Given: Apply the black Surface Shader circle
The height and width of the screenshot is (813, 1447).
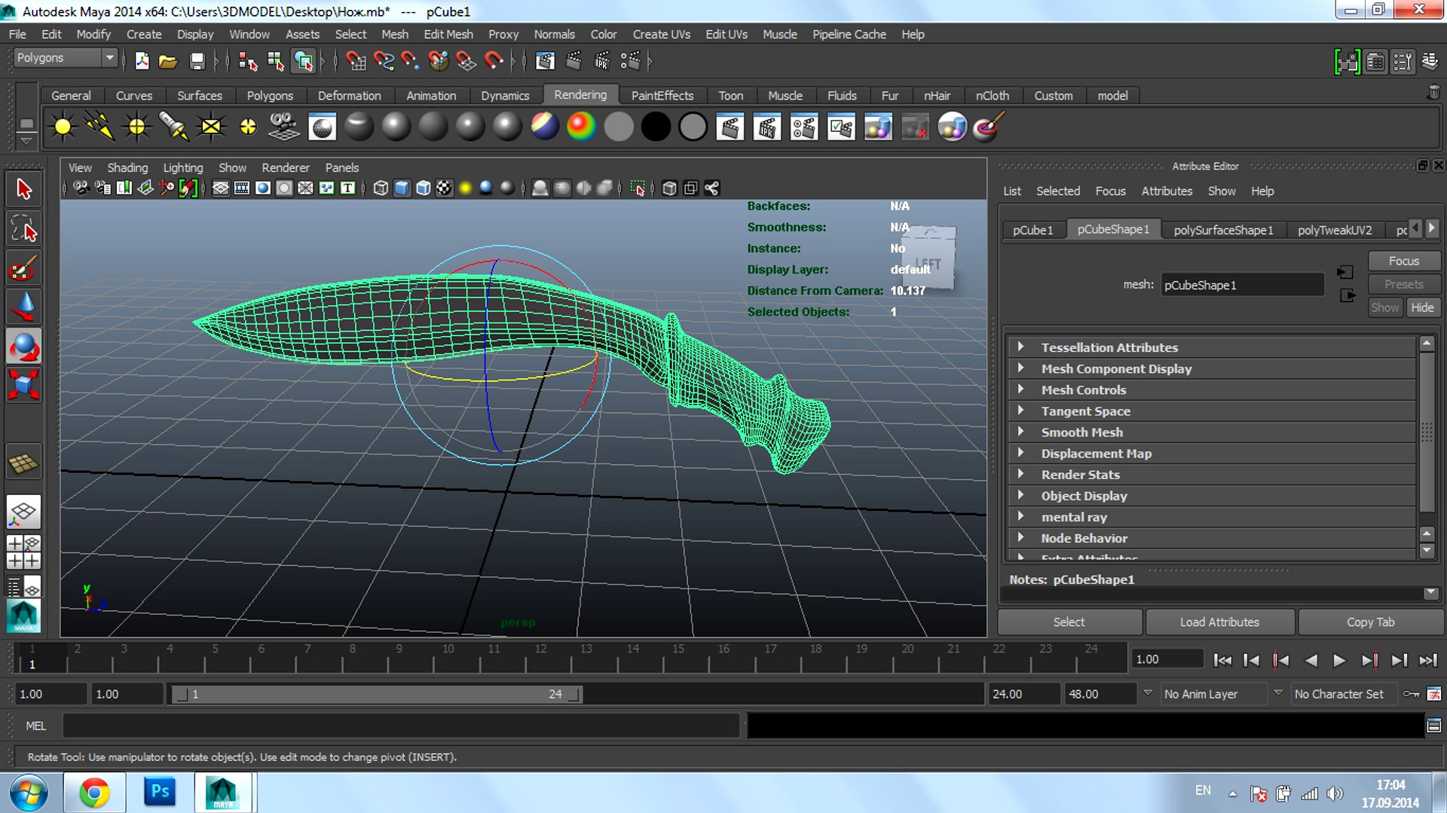Looking at the screenshot, I should 656,127.
